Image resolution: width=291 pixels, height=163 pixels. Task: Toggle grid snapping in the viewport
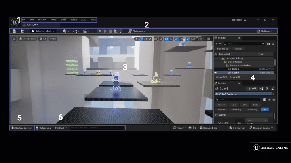click(166, 39)
